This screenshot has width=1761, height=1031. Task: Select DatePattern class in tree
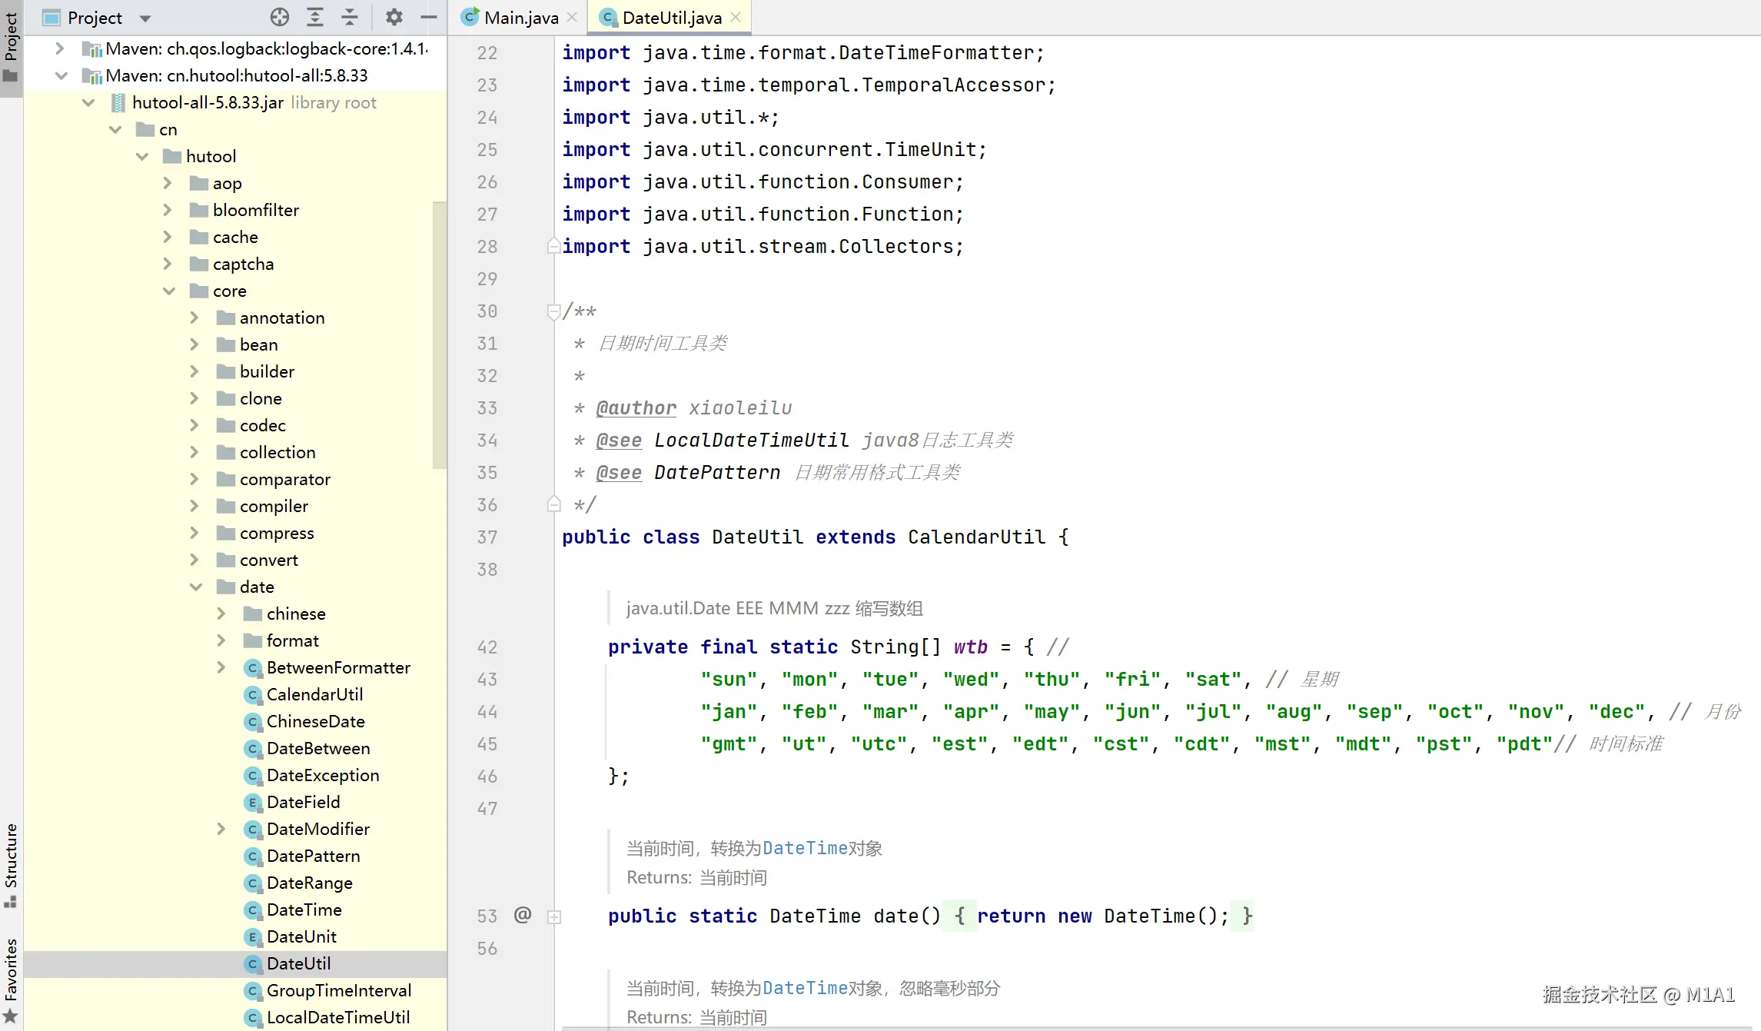pyautogui.click(x=313, y=856)
